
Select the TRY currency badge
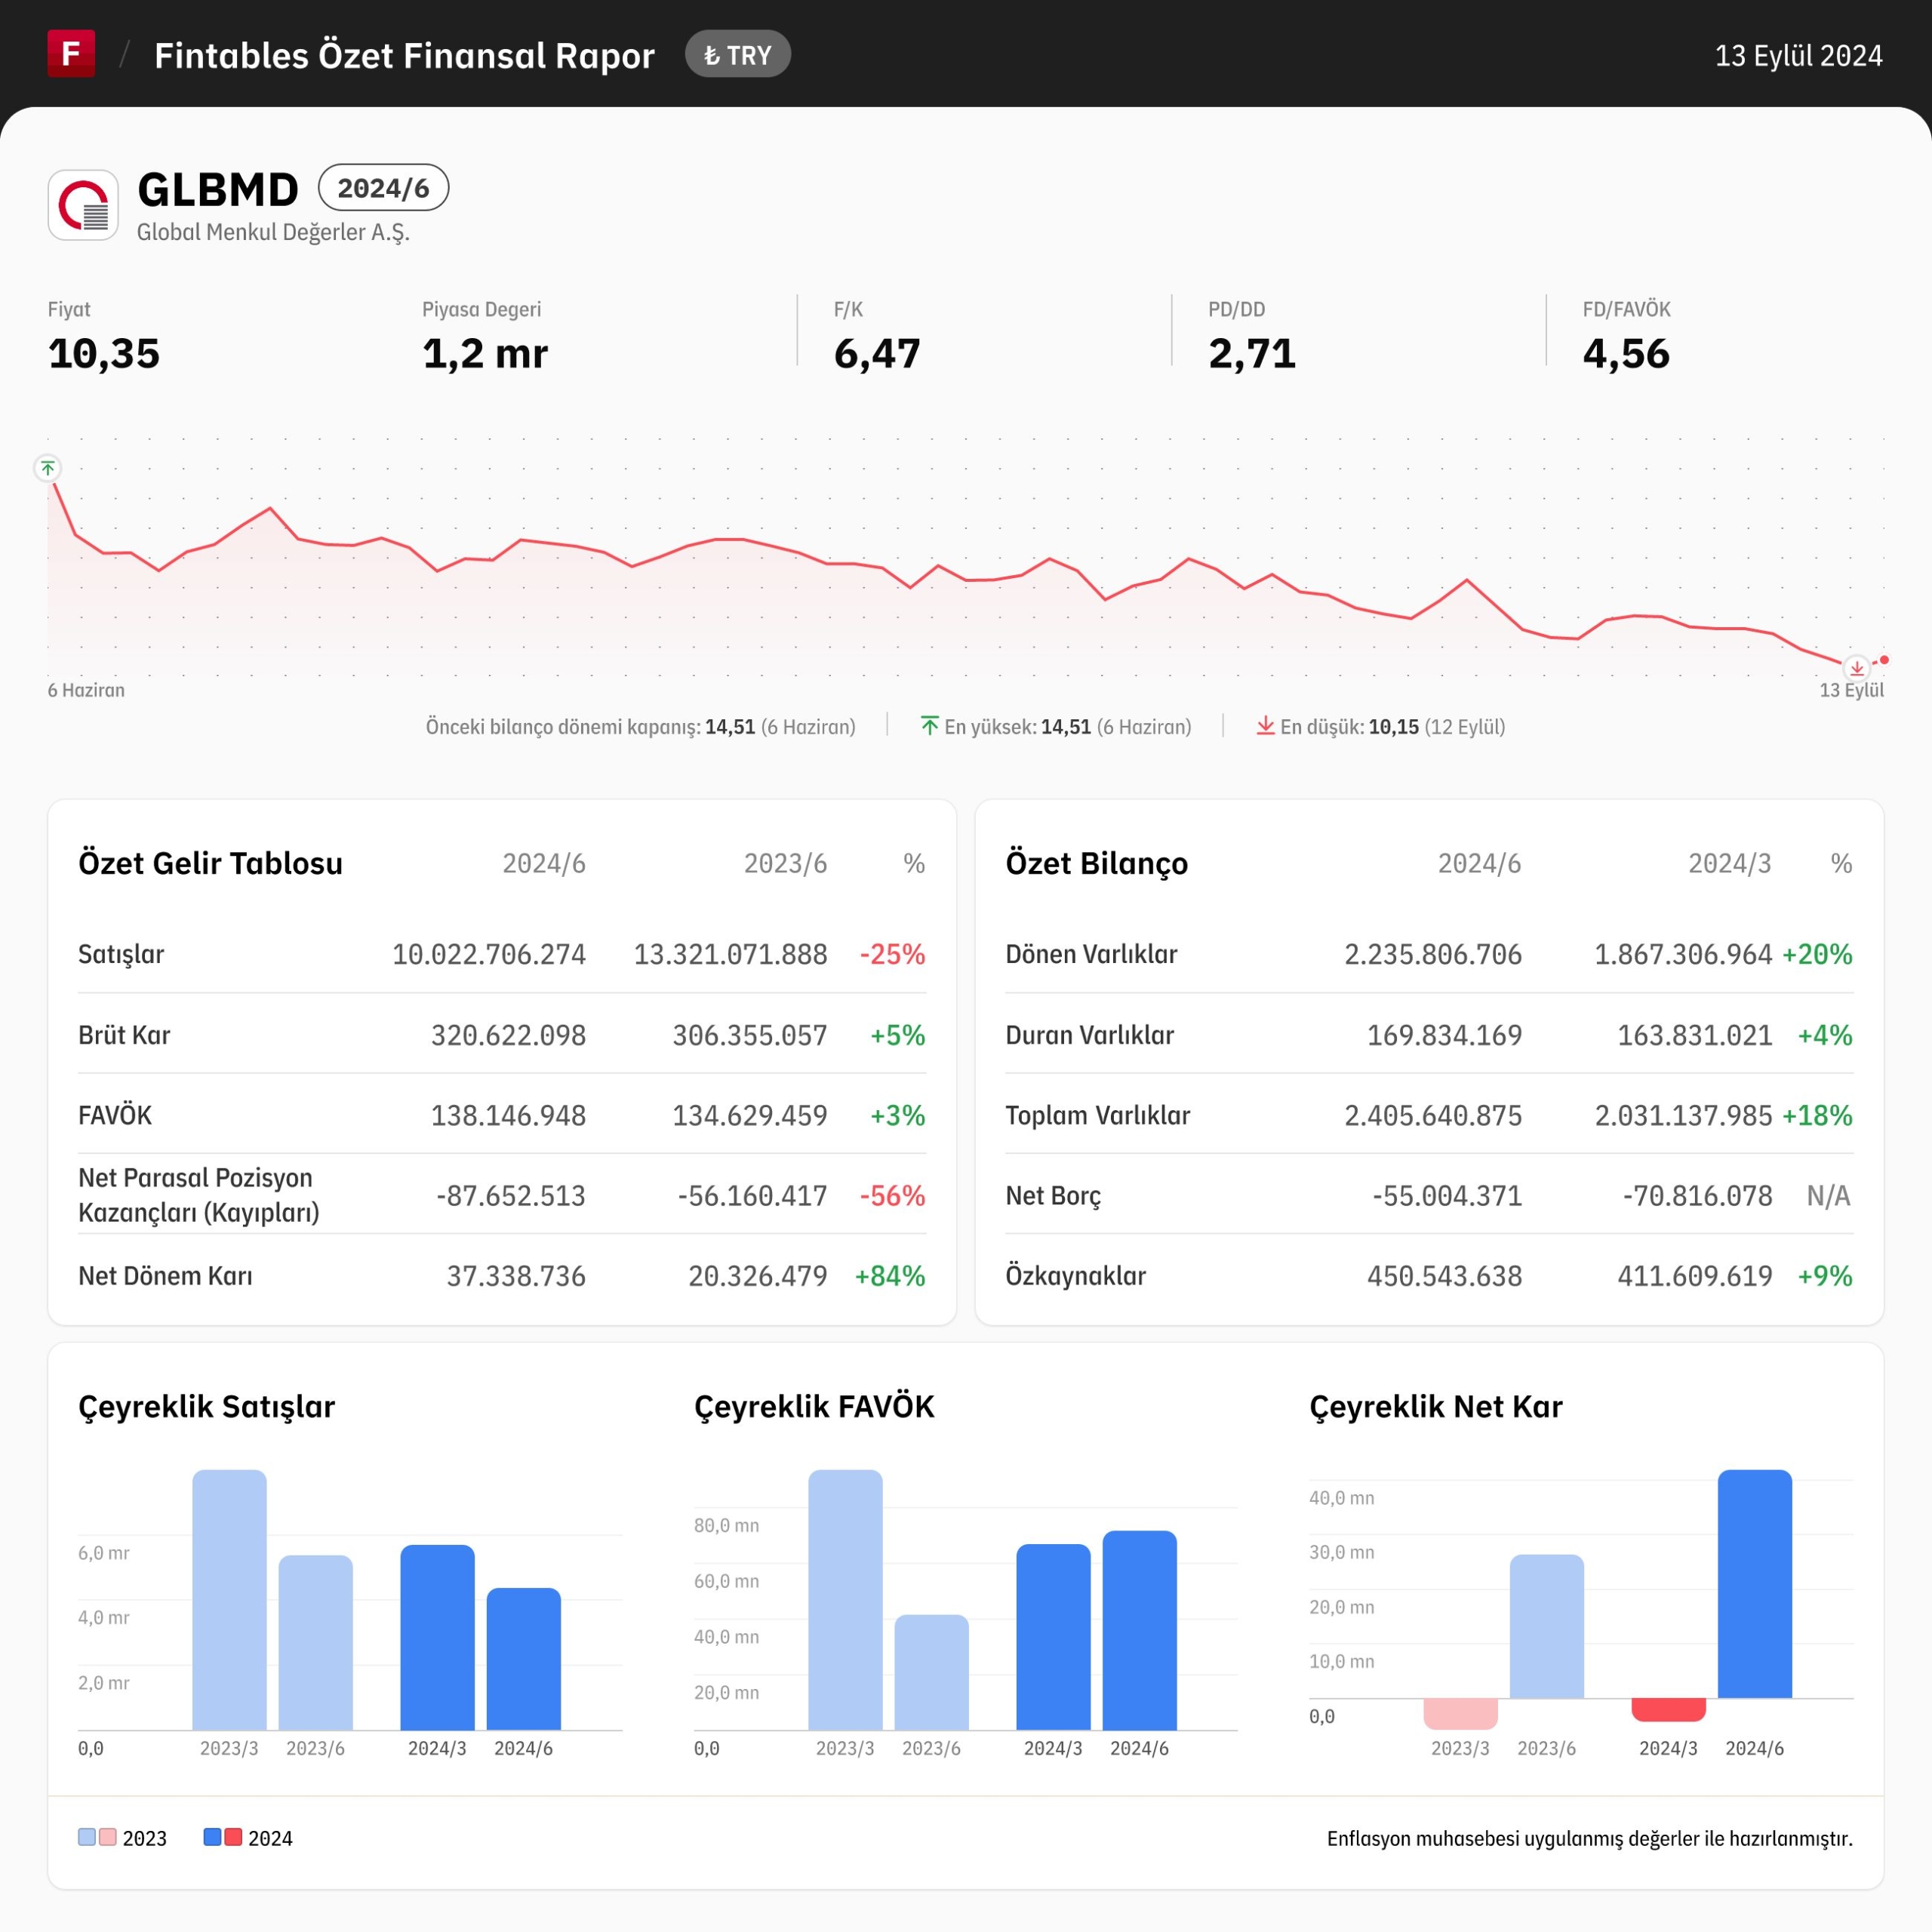(x=738, y=55)
